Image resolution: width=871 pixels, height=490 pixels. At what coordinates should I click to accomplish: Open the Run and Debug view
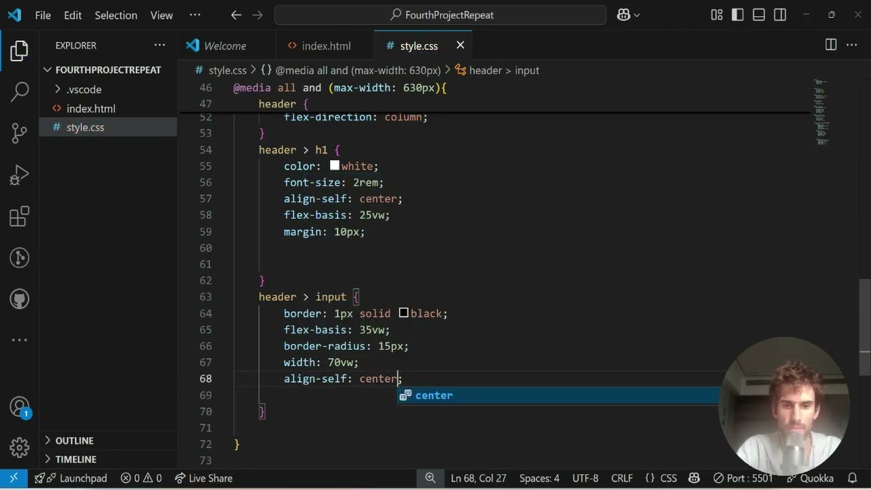20,175
